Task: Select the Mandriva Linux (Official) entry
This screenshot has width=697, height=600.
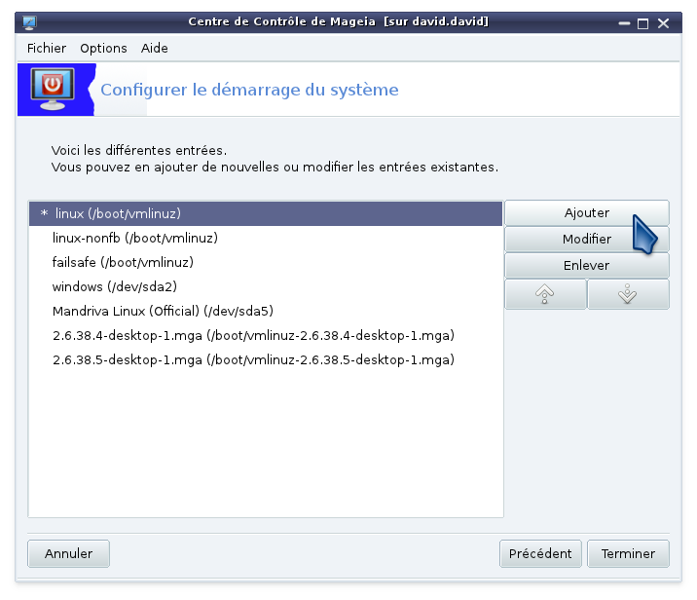Action: 266,311
